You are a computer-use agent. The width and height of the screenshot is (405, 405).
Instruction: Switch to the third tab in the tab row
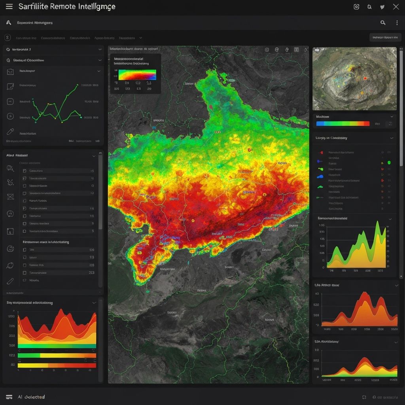coord(80,38)
